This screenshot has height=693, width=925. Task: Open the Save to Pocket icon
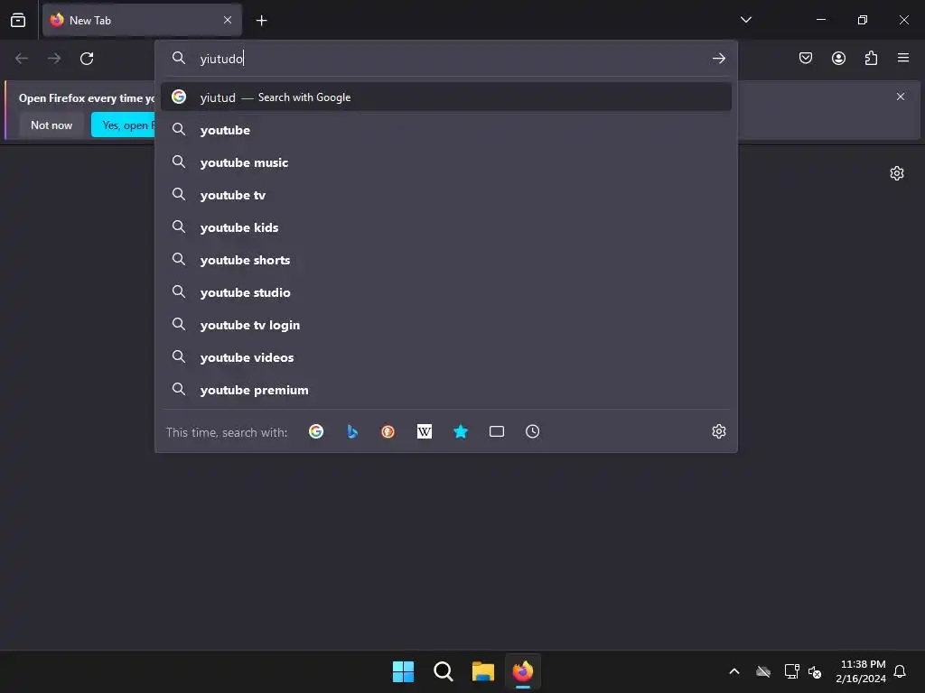point(805,58)
